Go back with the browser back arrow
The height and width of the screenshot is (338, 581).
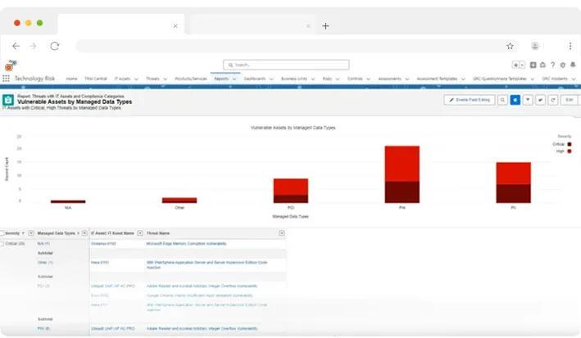coord(16,46)
